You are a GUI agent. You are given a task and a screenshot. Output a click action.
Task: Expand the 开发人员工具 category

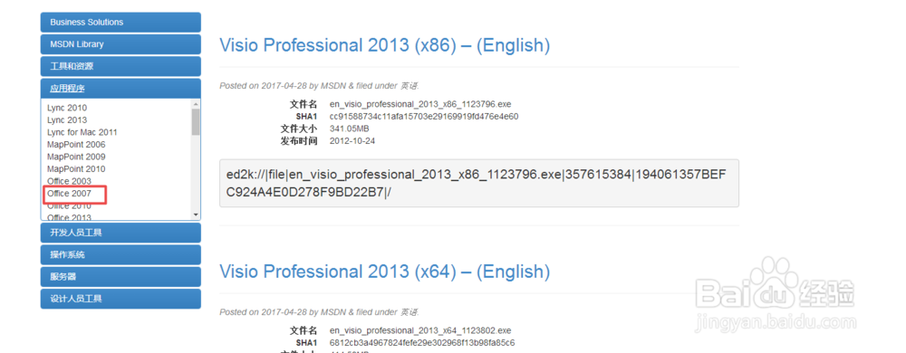120,233
